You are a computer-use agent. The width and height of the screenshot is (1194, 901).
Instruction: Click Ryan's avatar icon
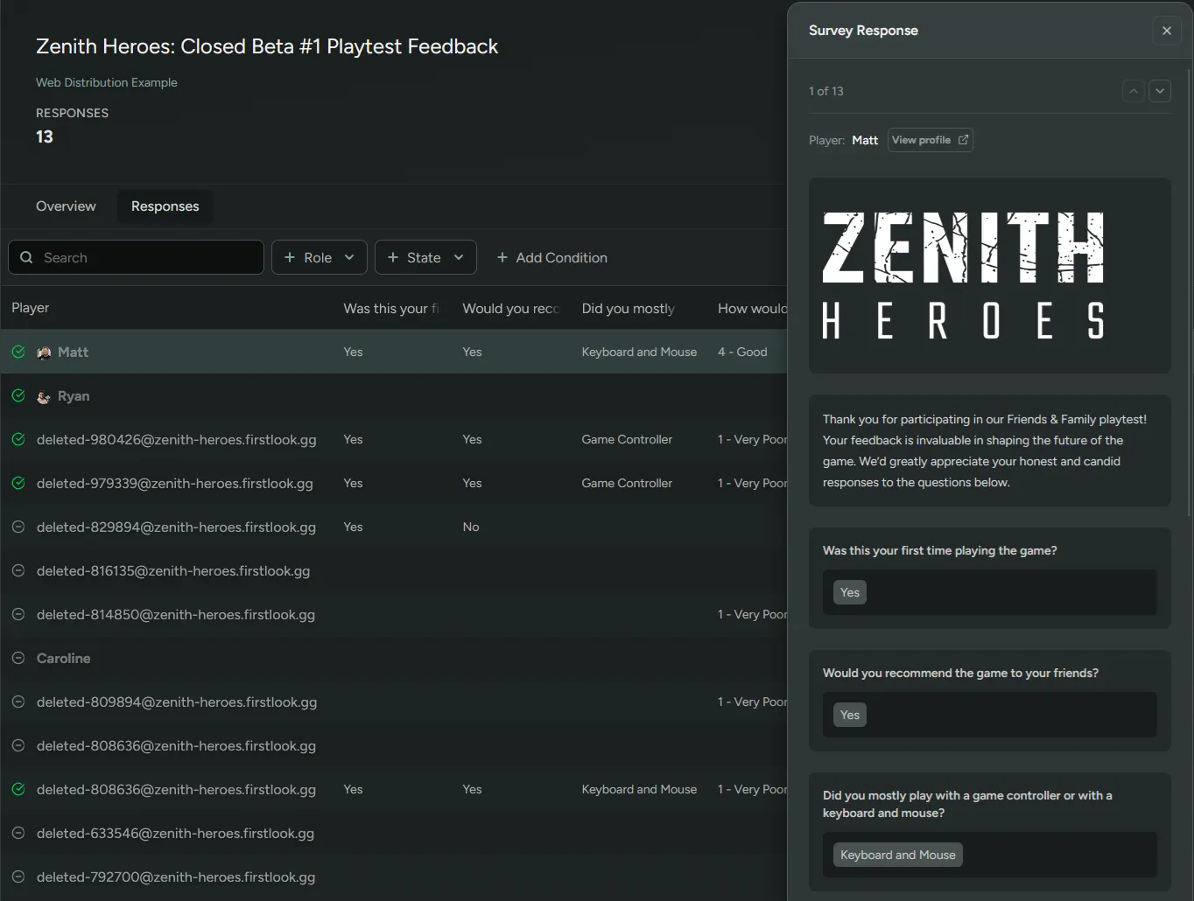coord(44,396)
